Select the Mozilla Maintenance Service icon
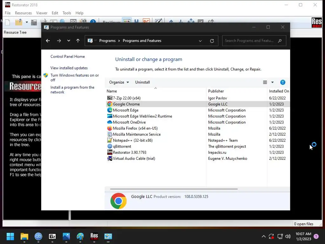325x244 pixels. (x=109, y=134)
